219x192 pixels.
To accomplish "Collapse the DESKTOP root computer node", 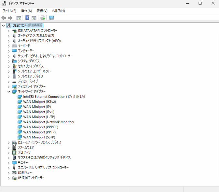I will 4,25.
